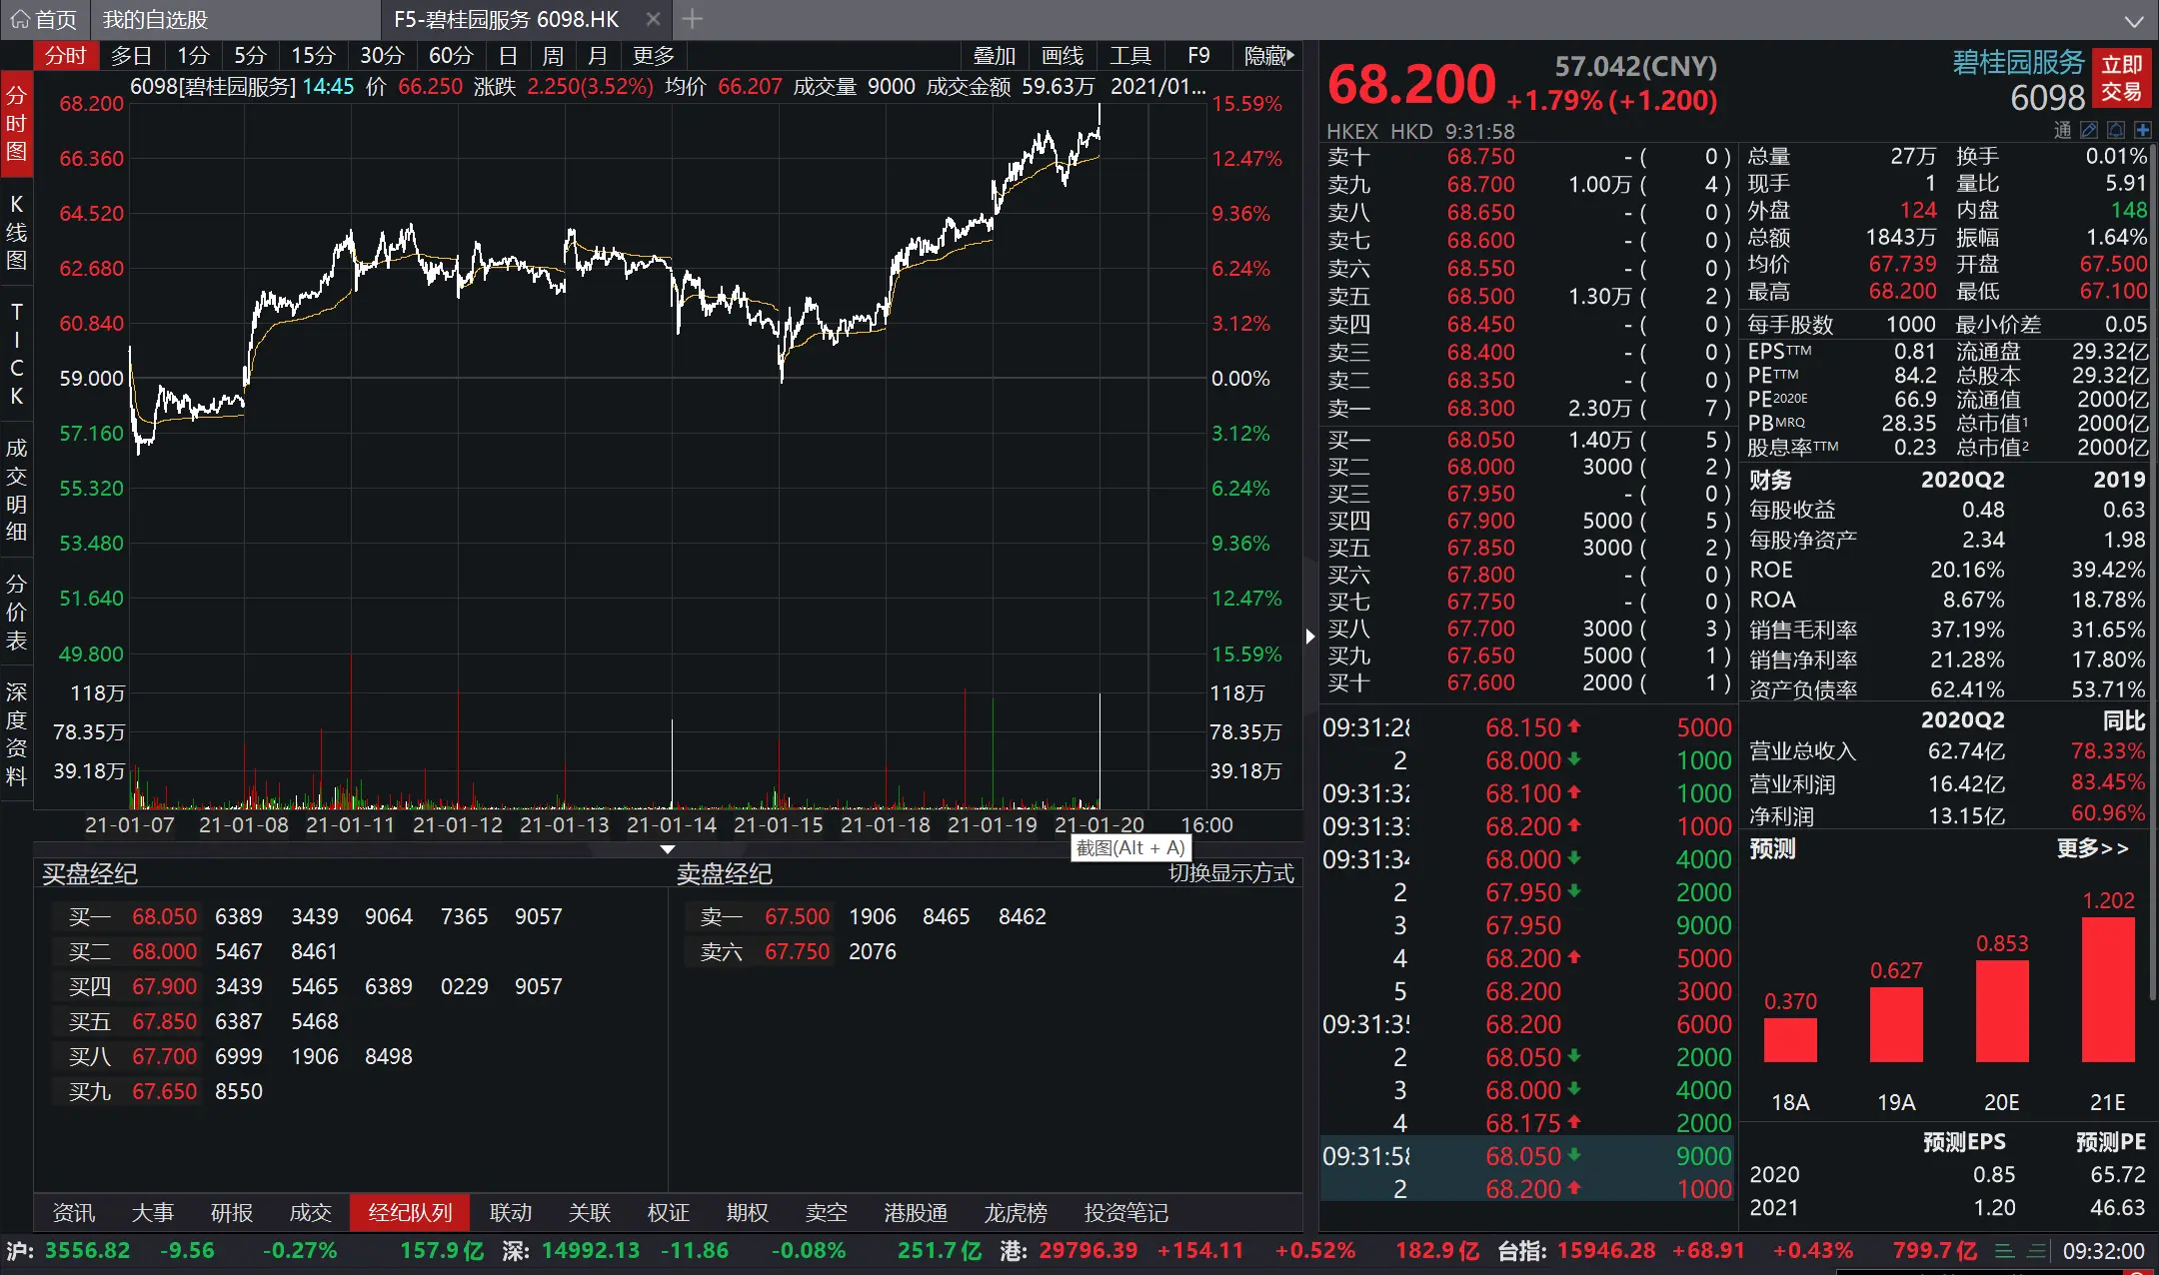Open the 关联 bottom tab
2159x1275 pixels.
[590, 1212]
